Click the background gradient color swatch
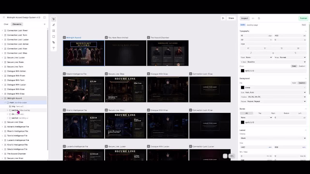 point(243,87)
